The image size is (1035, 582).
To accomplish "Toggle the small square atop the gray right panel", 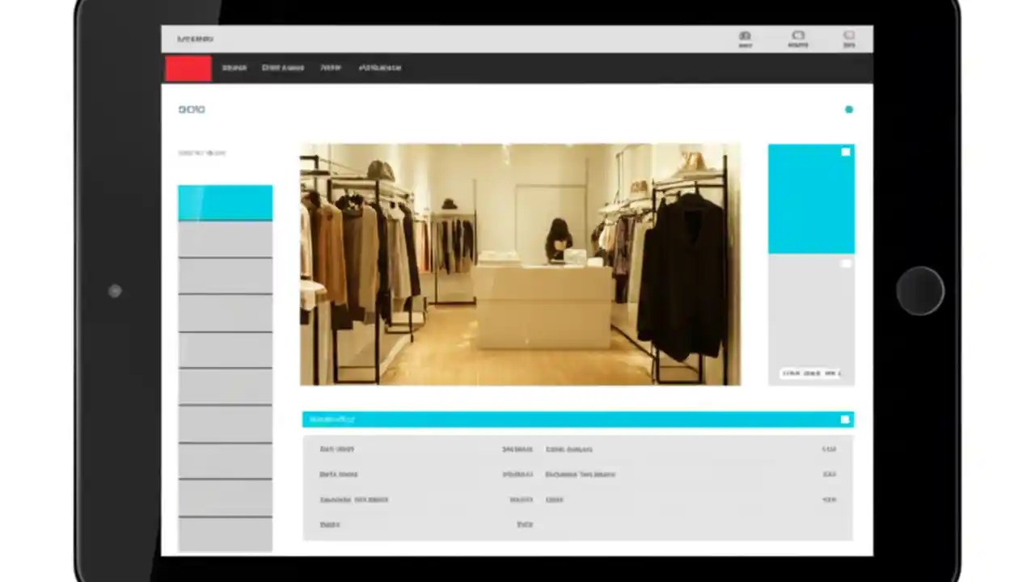I will pos(845,264).
